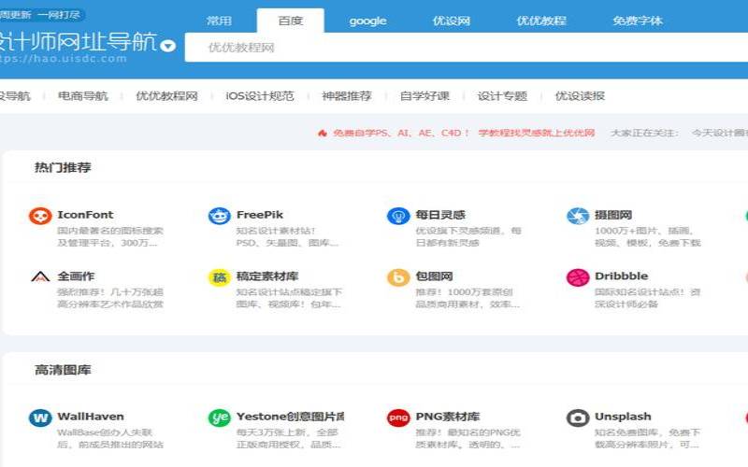Open the 电商导航 menu item

pyautogui.click(x=83, y=96)
